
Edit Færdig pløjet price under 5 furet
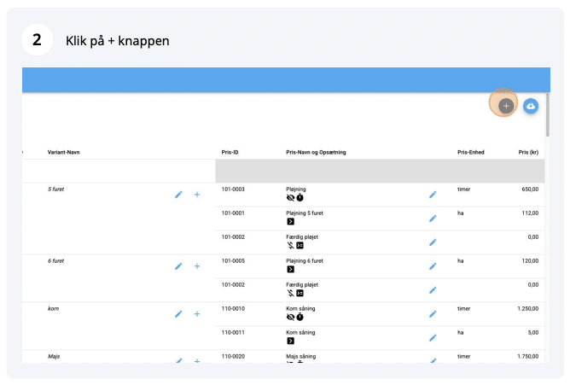433,242
